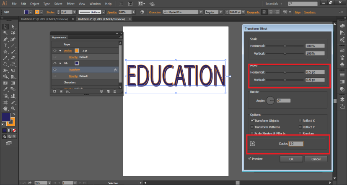Choose the Hand tool

(x=5, y=108)
